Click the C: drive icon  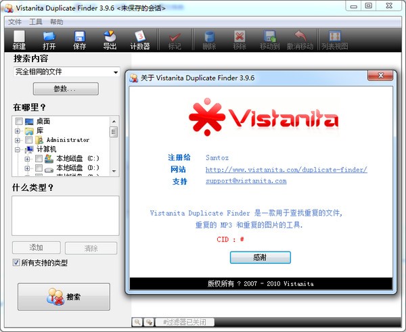[49, 159]
